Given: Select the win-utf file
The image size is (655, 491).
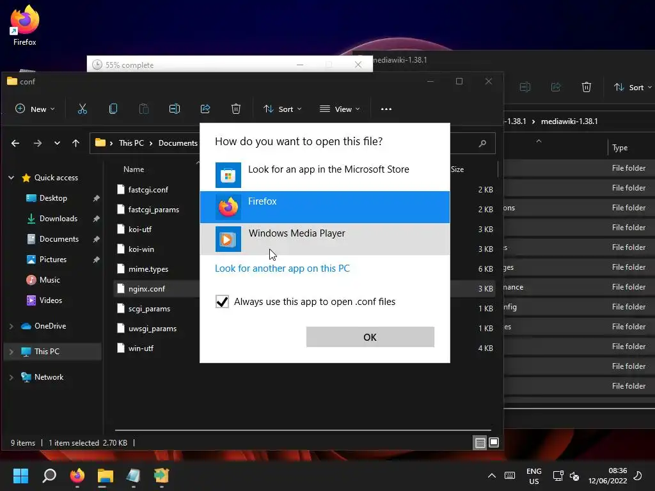Looking at the screenshot, I should pos(141,348).
